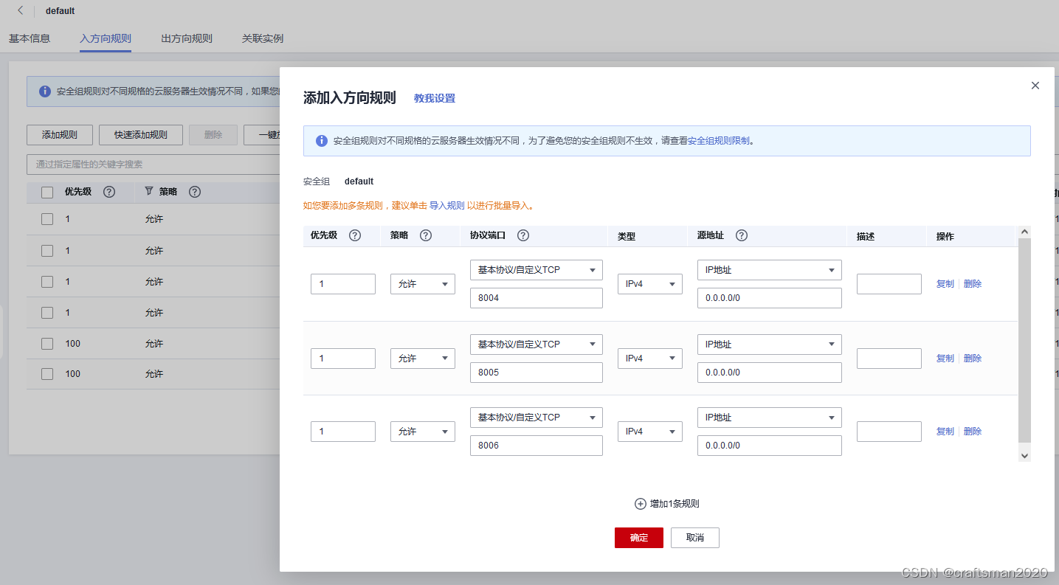Toggle the select-all checkbox in the rules table
The image size is (1059, 585).
pyautogui.click(x=47, y=192)
